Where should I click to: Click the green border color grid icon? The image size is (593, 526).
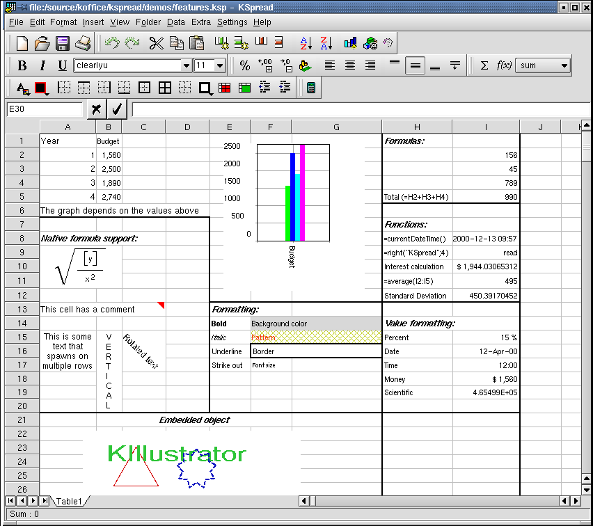coord(244,88)
